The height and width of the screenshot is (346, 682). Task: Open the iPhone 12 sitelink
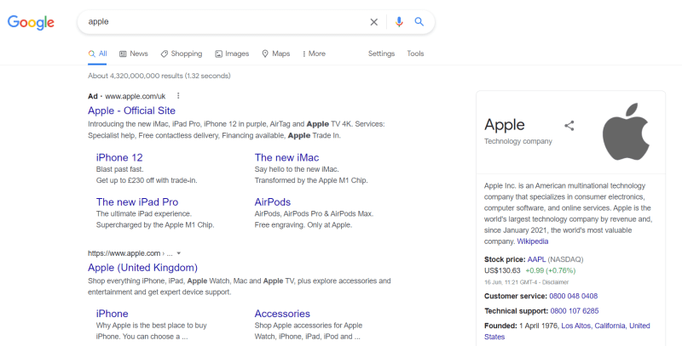[119, 157]
